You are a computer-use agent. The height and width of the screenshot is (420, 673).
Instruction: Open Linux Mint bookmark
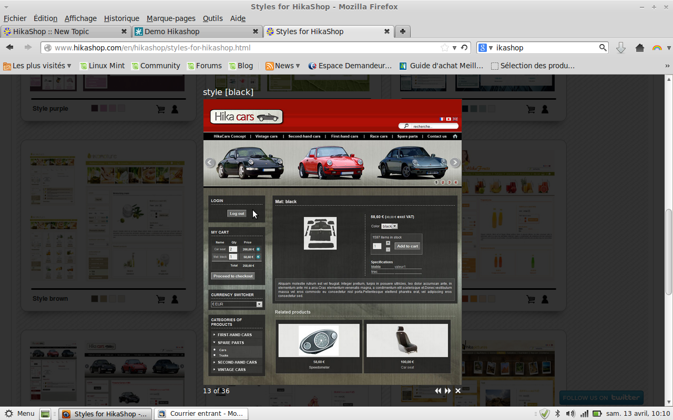click(x=102, y=66)
